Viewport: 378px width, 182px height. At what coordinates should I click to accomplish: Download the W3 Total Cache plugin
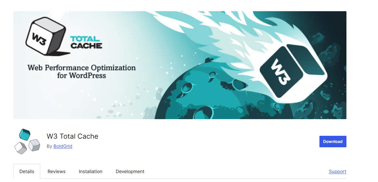(333, 142)
